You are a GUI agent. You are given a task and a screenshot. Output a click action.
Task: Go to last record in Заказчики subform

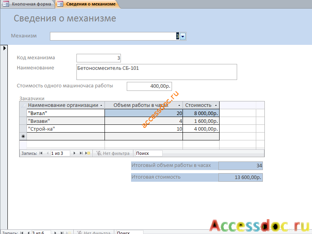tap(81, 153)
